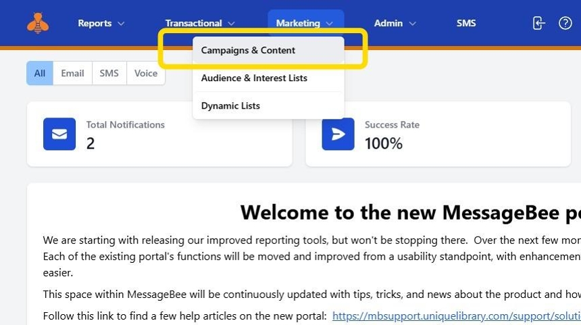Open the mbsupport.uniquelibrary.com help link
This screenshot has width=581, height=325.
tap(457, 316)
